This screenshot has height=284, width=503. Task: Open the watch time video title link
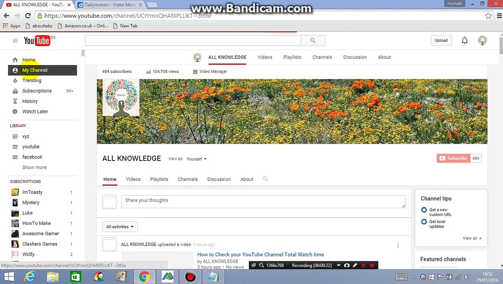click(261, 254)
